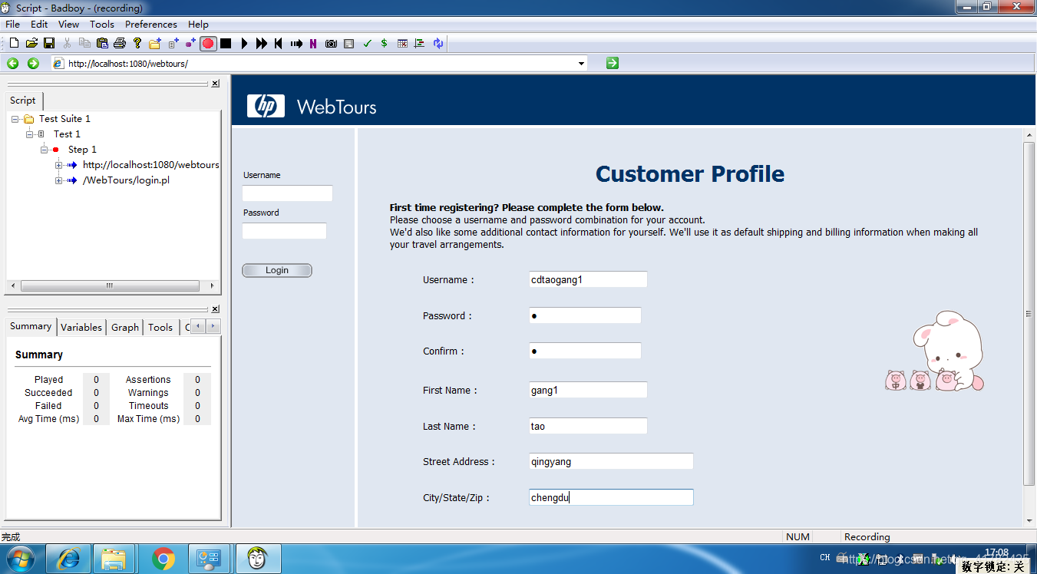Play the script with the single arrow button
Image resolution: width=1037 pixels, height=574 pixels.
tap(244, 44)
